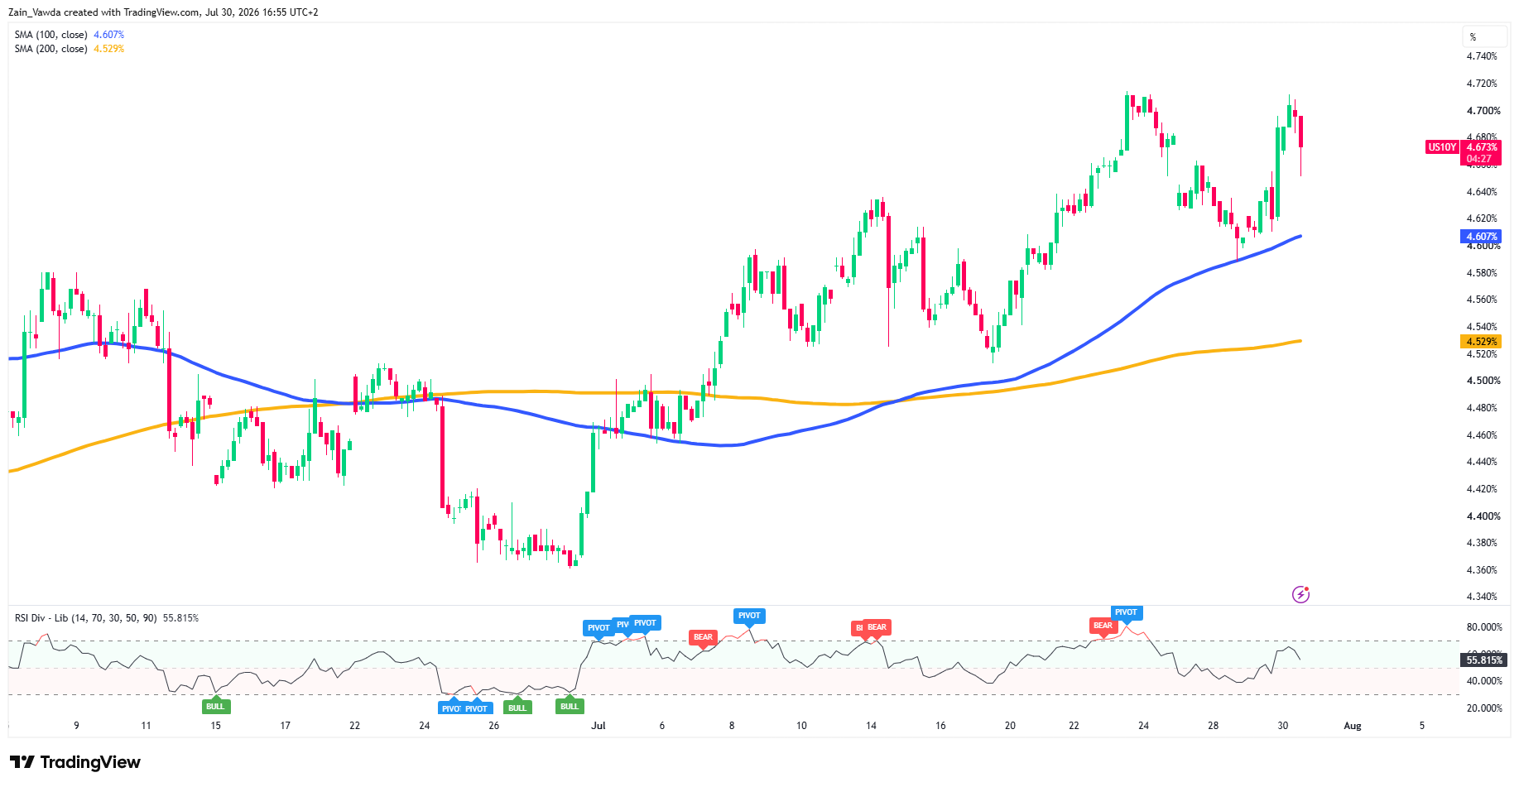Click the 4.340% price axis label
Screen dimensions: 1519x787
pyautogui.click(x=1482, y=597)
